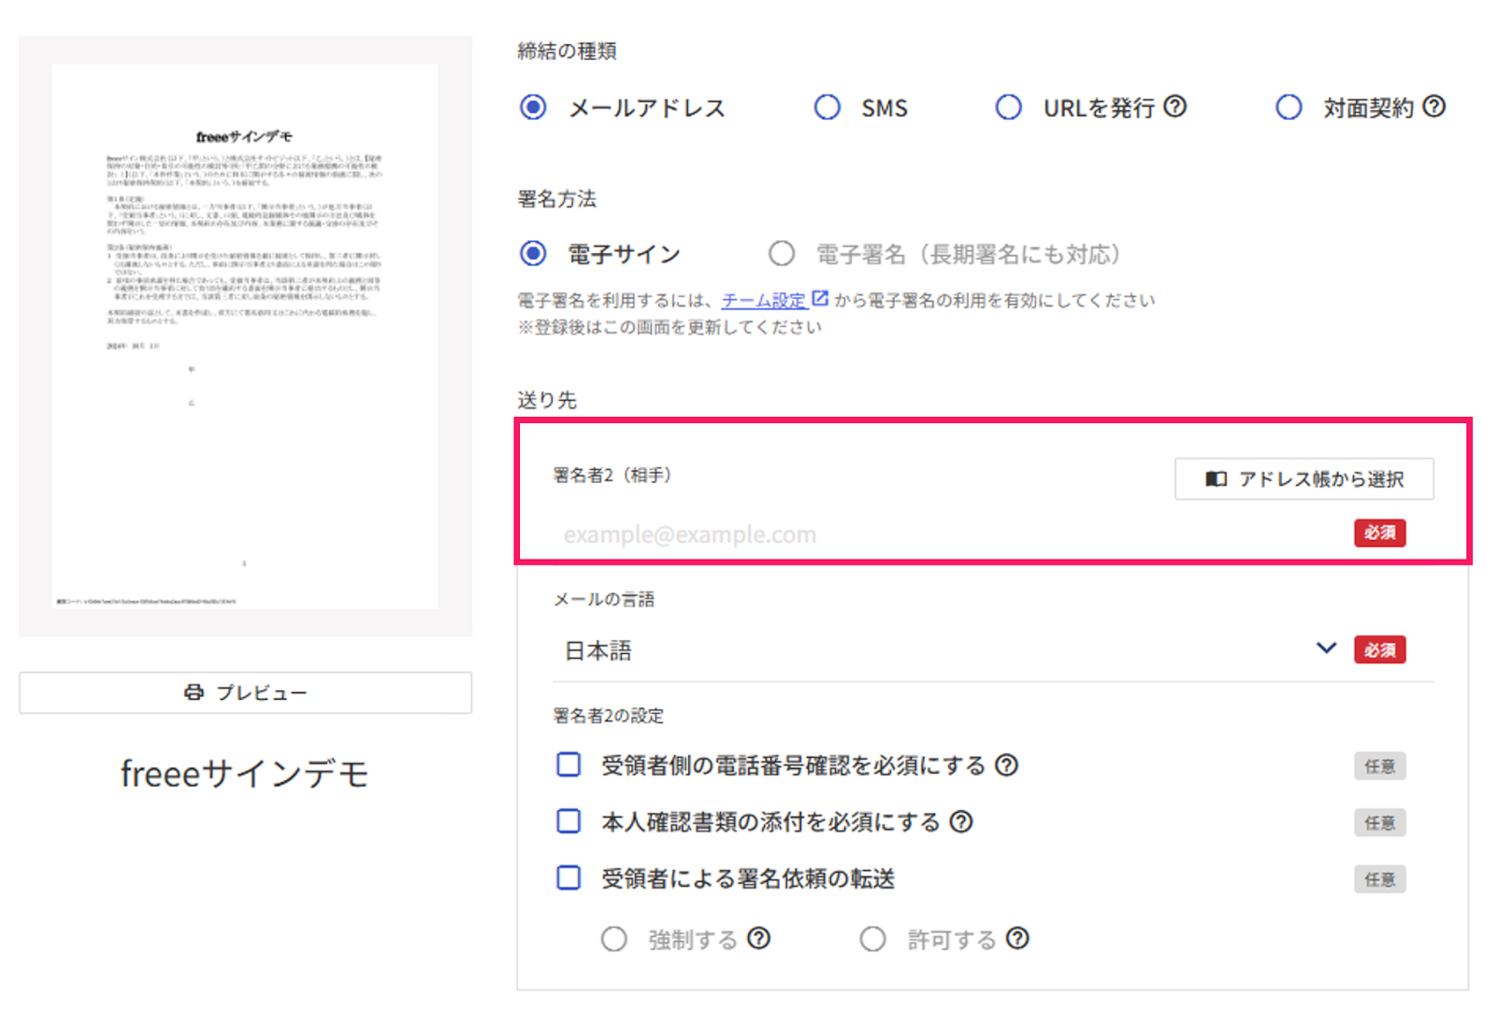The image size is (1496, 1010).
Task: Click the ※登録後はこの画面を更新してください note
Action: pos(670,327)
